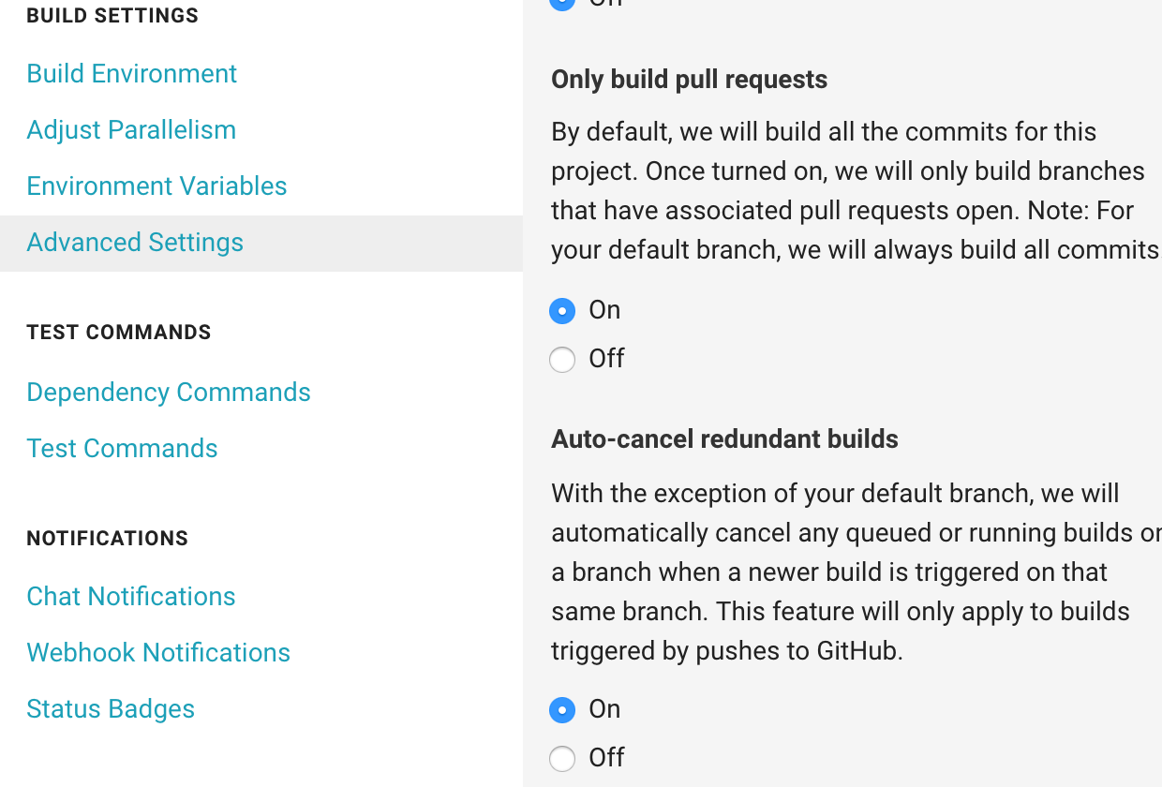Open Environment Variables page
The image size is (1162, 787).
click(156, 186)
